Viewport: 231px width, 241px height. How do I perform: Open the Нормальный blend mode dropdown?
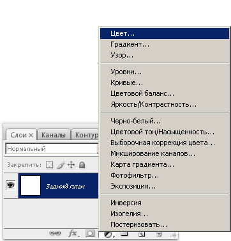point(52,149)
